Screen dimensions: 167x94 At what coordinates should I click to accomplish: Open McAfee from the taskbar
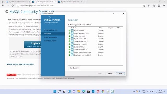point(98,91)
